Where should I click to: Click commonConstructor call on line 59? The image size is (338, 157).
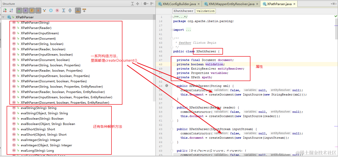[196, 112]
